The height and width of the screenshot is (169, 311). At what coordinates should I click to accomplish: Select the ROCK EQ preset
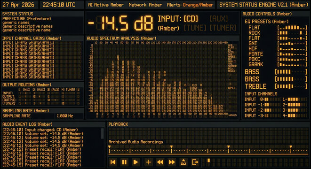point(254,33)
